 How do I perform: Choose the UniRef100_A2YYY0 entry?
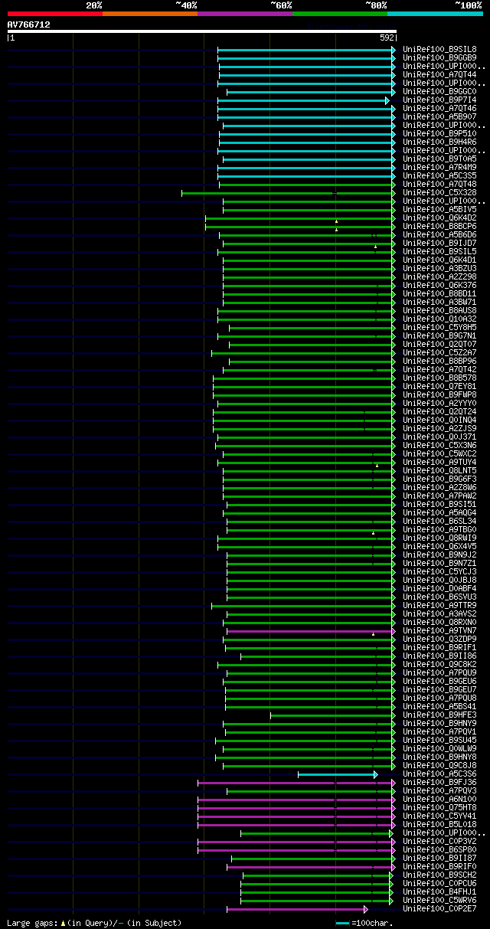pyautogui.click(x=439, y=404)
